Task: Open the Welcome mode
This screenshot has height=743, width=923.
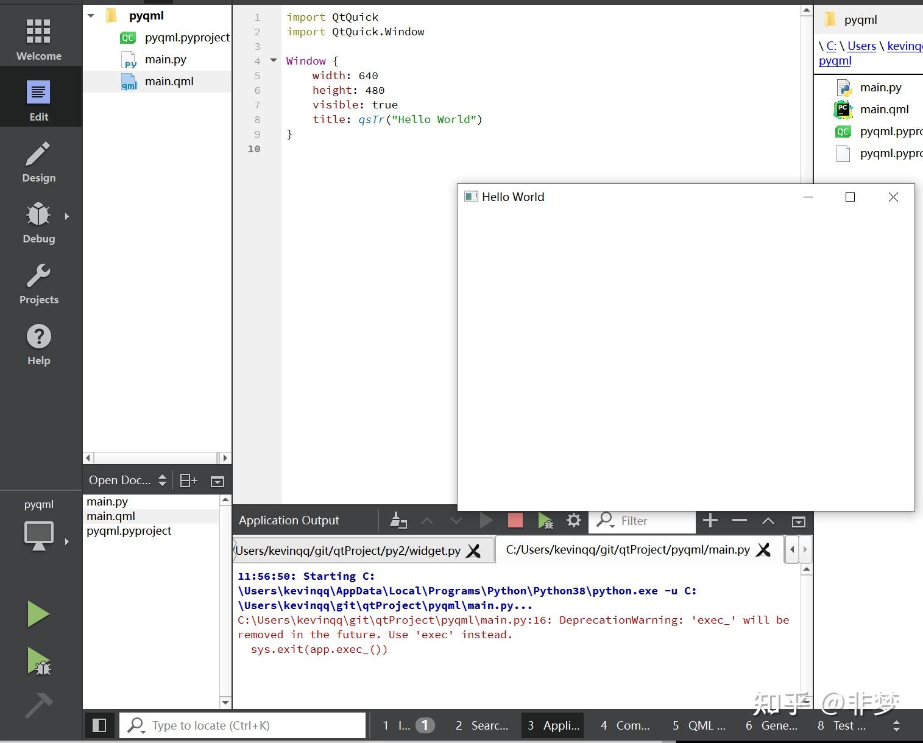Action: (38, 40)
